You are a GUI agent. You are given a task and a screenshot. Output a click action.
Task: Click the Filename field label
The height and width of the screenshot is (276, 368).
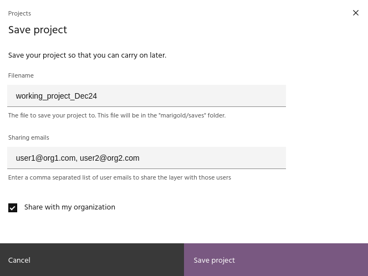(x=21, y=76)
